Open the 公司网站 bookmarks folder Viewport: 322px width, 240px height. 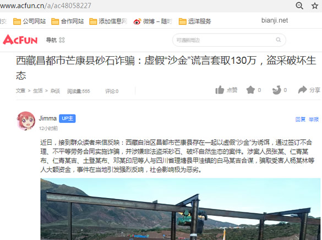[x=29, y=21]
